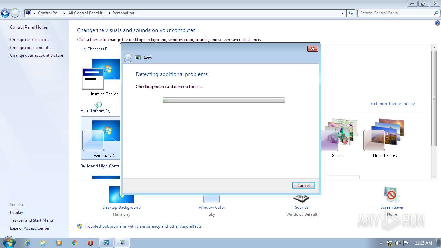This screenshot has width=441, height=248.
Task: Select the United States theme
Action: (385, 138)
